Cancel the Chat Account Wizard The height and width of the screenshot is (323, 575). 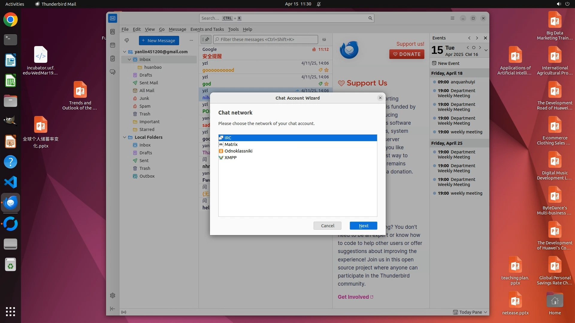coord(327,226)
